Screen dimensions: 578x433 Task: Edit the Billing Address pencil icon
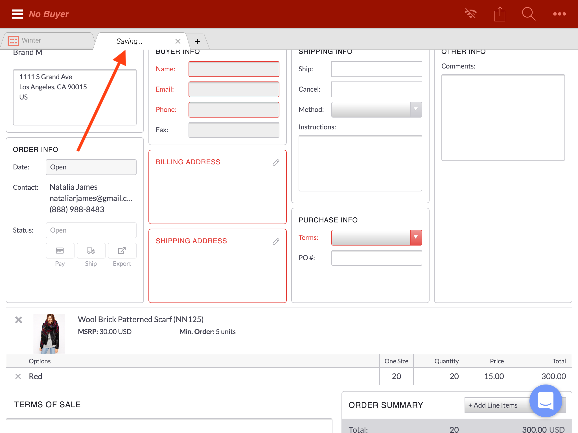[x=276, y=163]
